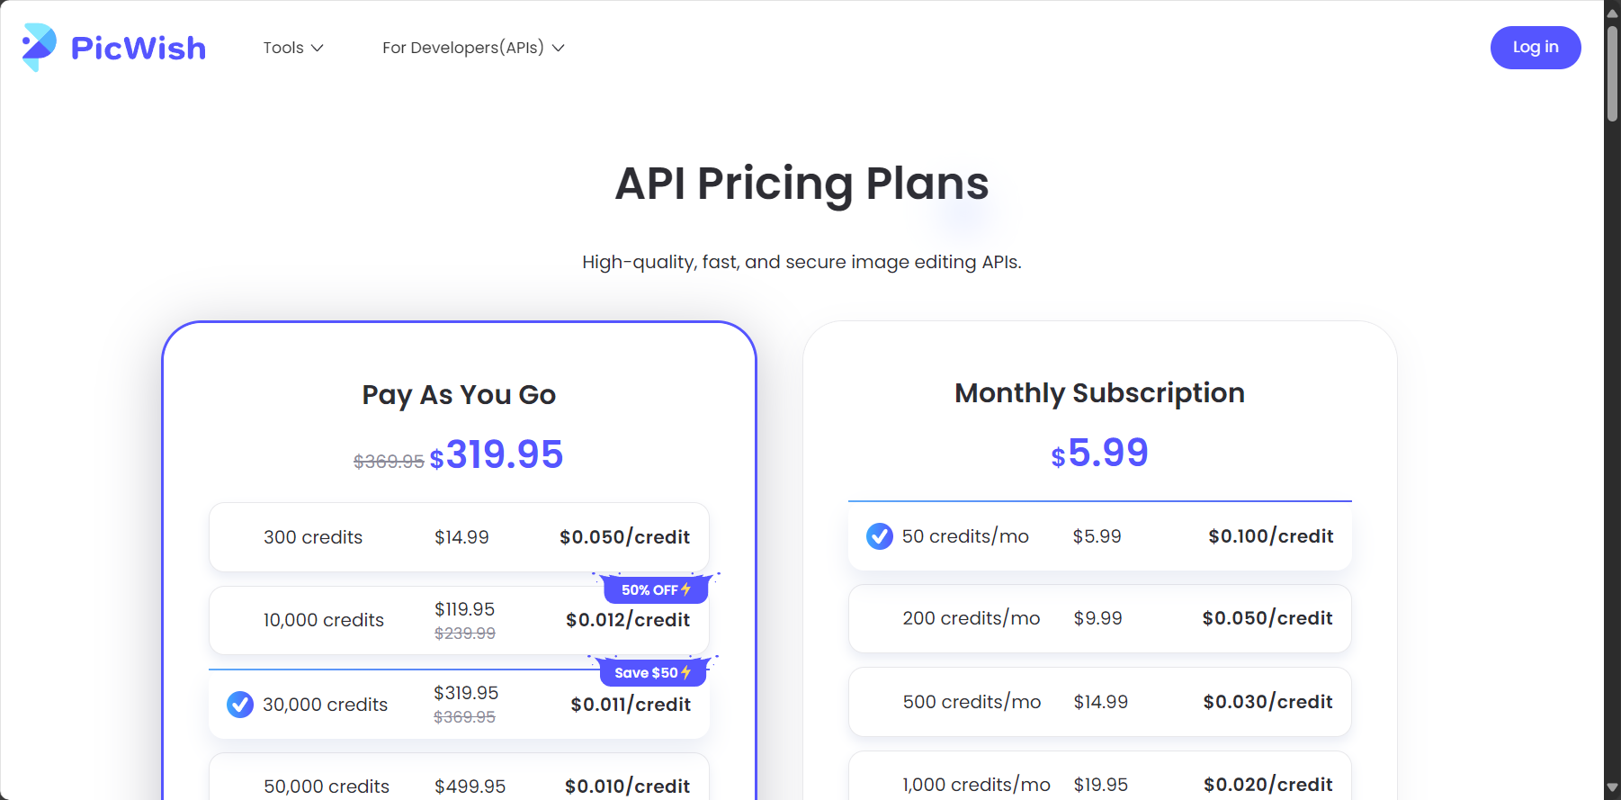Screen dimensions: 1621x800
Task: Click the Log in button
Action: click(x=1536, y=48)
